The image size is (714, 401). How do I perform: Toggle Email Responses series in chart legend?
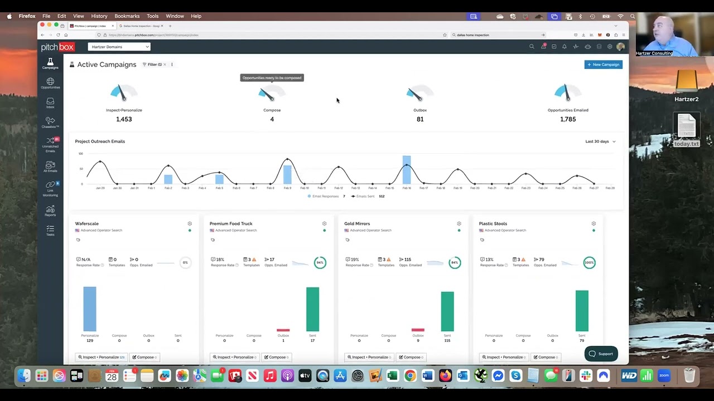pos(326,196)
